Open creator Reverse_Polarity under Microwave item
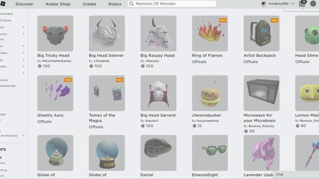The width and height of the screenshot is (319, 179). 261,126
